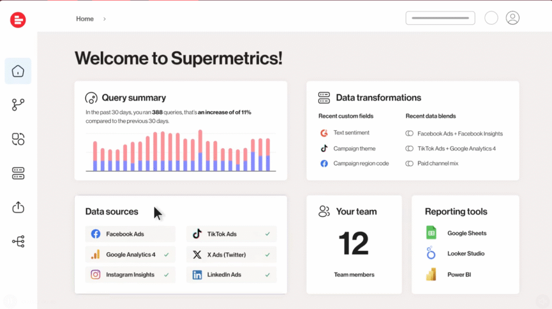The height and width of the screenshot is (309, 552).
Task: Expand the breadcrumb chevron after Home
Action: point(105,19)
